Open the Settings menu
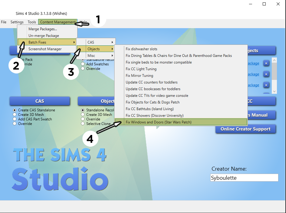 click(17, 22)
